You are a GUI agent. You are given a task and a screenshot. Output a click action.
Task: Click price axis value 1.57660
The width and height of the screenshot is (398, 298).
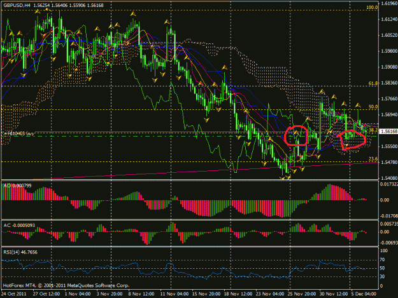pos(389,98)
